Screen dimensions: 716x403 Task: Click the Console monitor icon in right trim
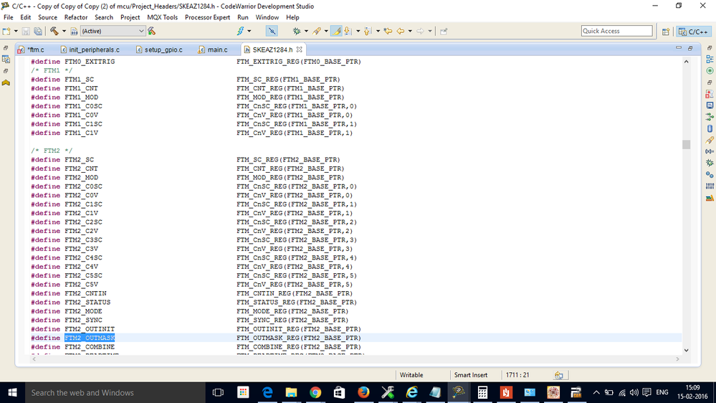pos(710,105)
